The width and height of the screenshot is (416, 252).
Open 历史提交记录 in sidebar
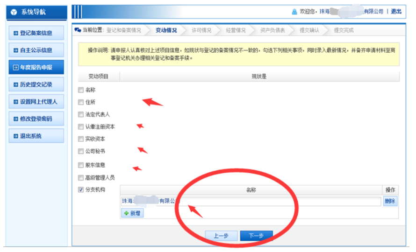36,84
